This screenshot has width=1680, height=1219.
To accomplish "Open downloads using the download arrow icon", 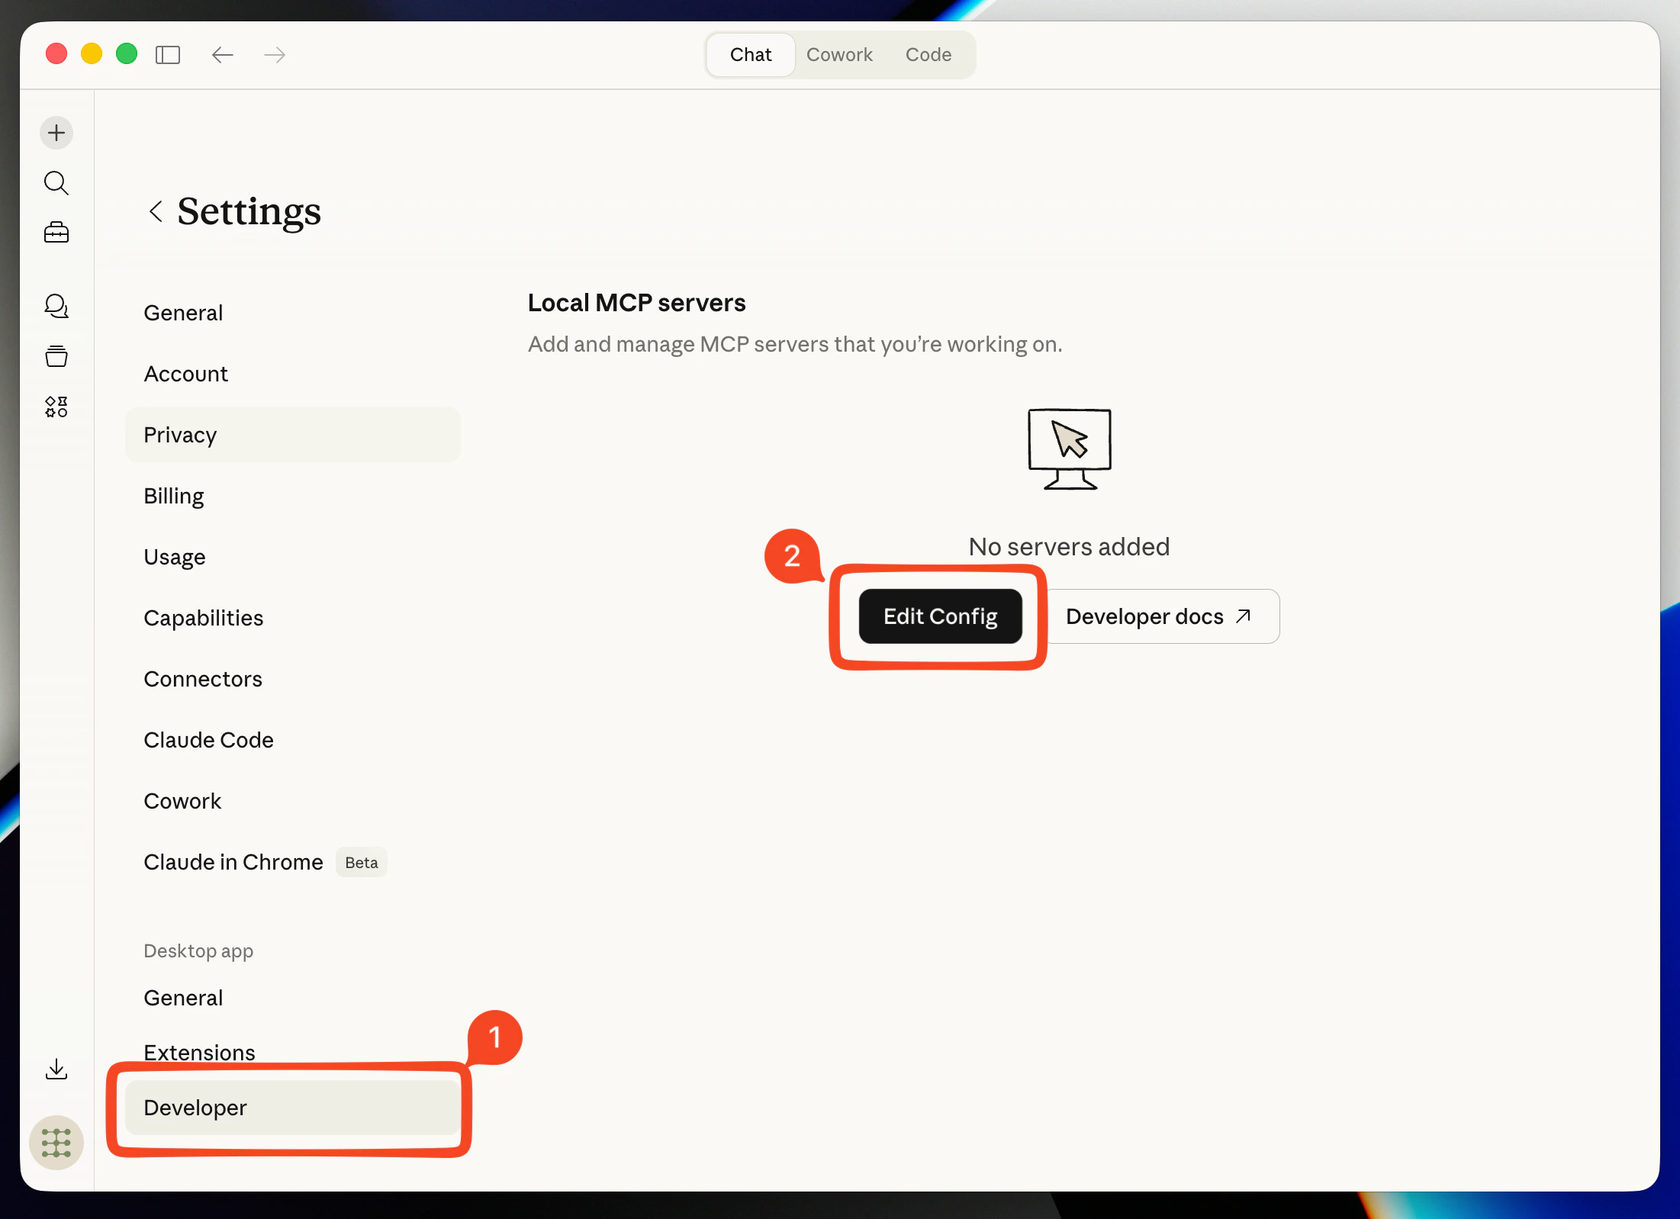I will point(56,1068).
